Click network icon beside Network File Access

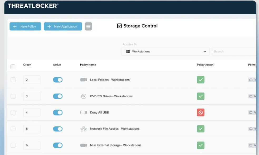[84, 129]
